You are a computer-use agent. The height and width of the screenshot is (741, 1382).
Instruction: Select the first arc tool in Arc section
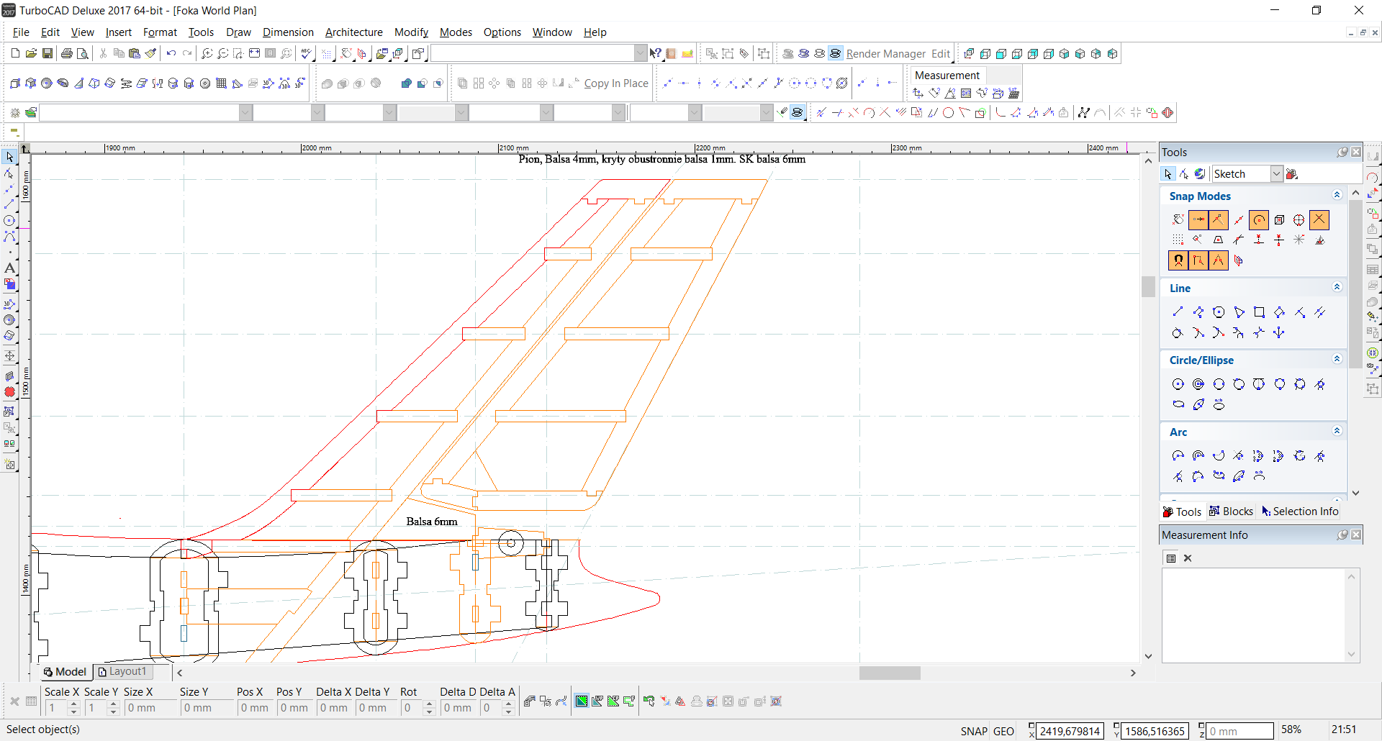(x=1178, y=456)
